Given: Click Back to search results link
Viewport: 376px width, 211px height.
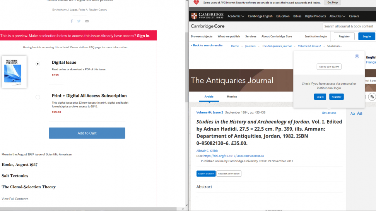Looking at the screenshot, I should click(207, 45).
